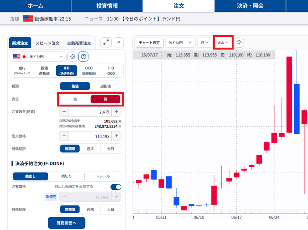Choose 指値 order type under 種類
Screen dimensions: 308x230
75,86
